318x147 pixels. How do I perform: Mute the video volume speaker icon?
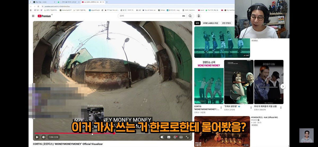(x=44, y=137)
